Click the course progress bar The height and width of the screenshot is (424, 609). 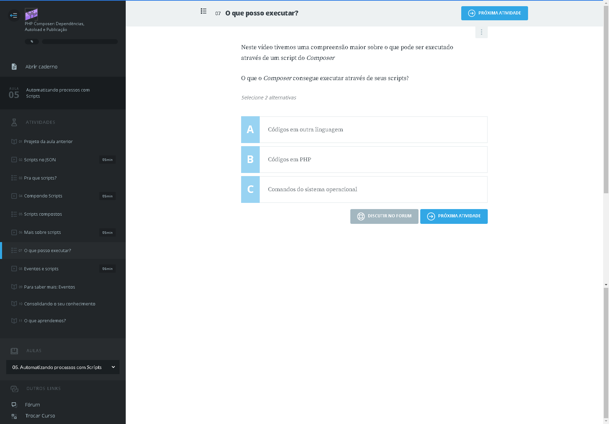tap(80, 42)
